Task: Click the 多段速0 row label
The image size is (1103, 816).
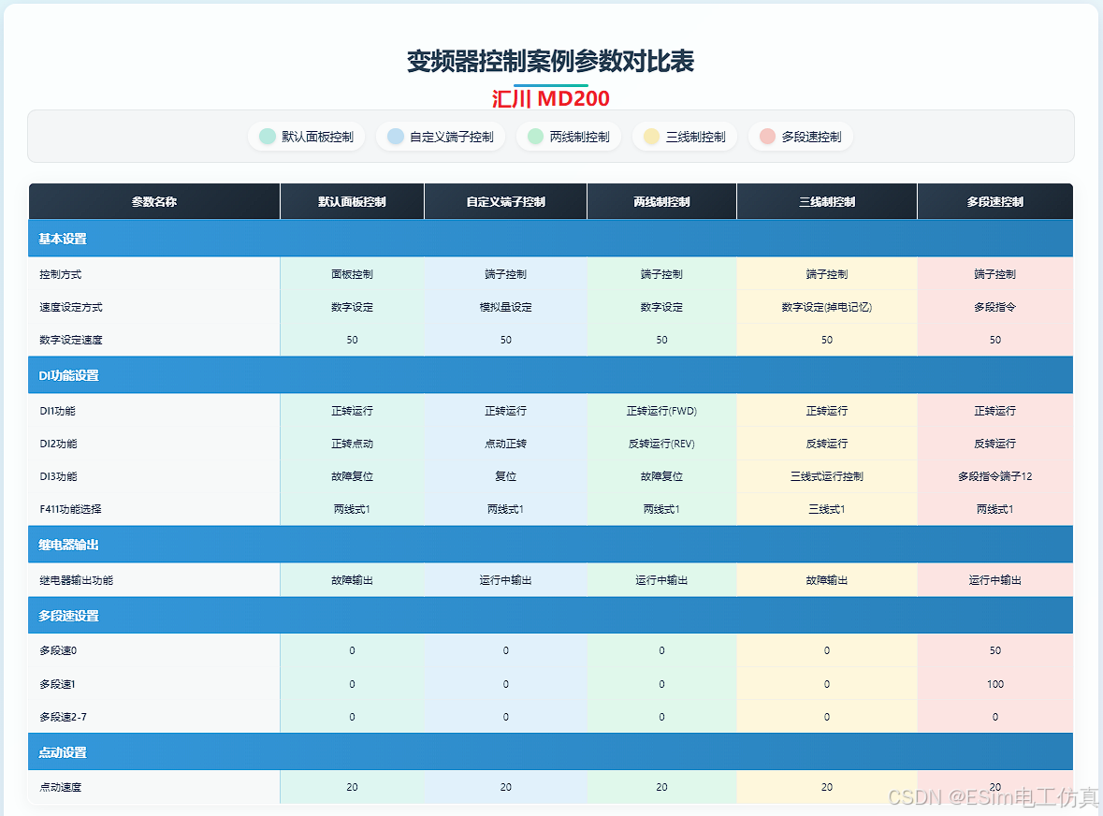Action: 58,650
